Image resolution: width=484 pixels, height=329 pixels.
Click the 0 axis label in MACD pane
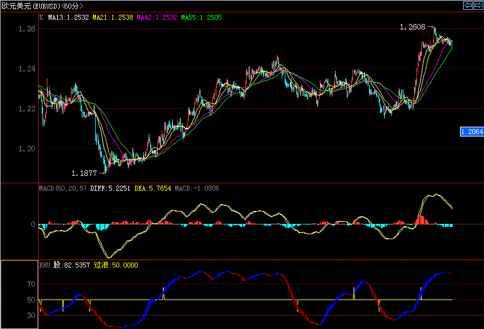[x=33, y=224]
